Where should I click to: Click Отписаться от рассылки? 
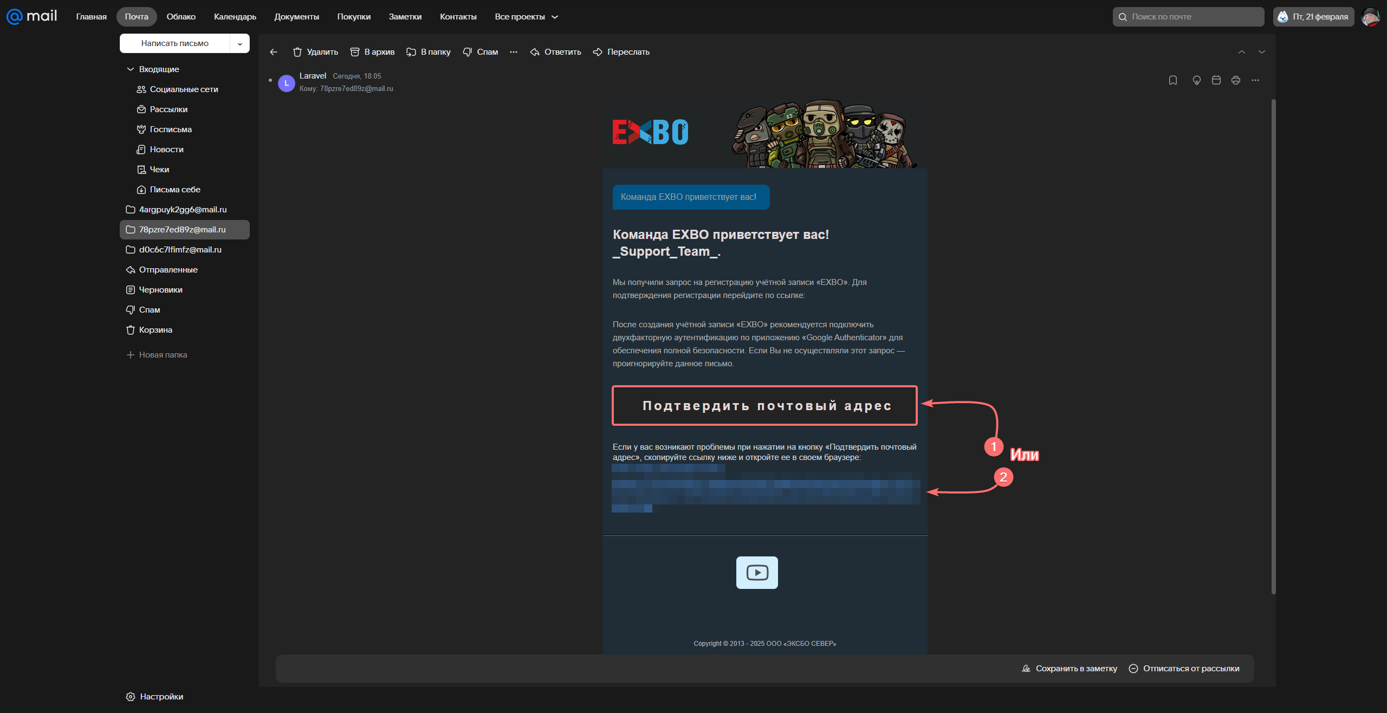pyautogui.click(x=1184, y=669)
